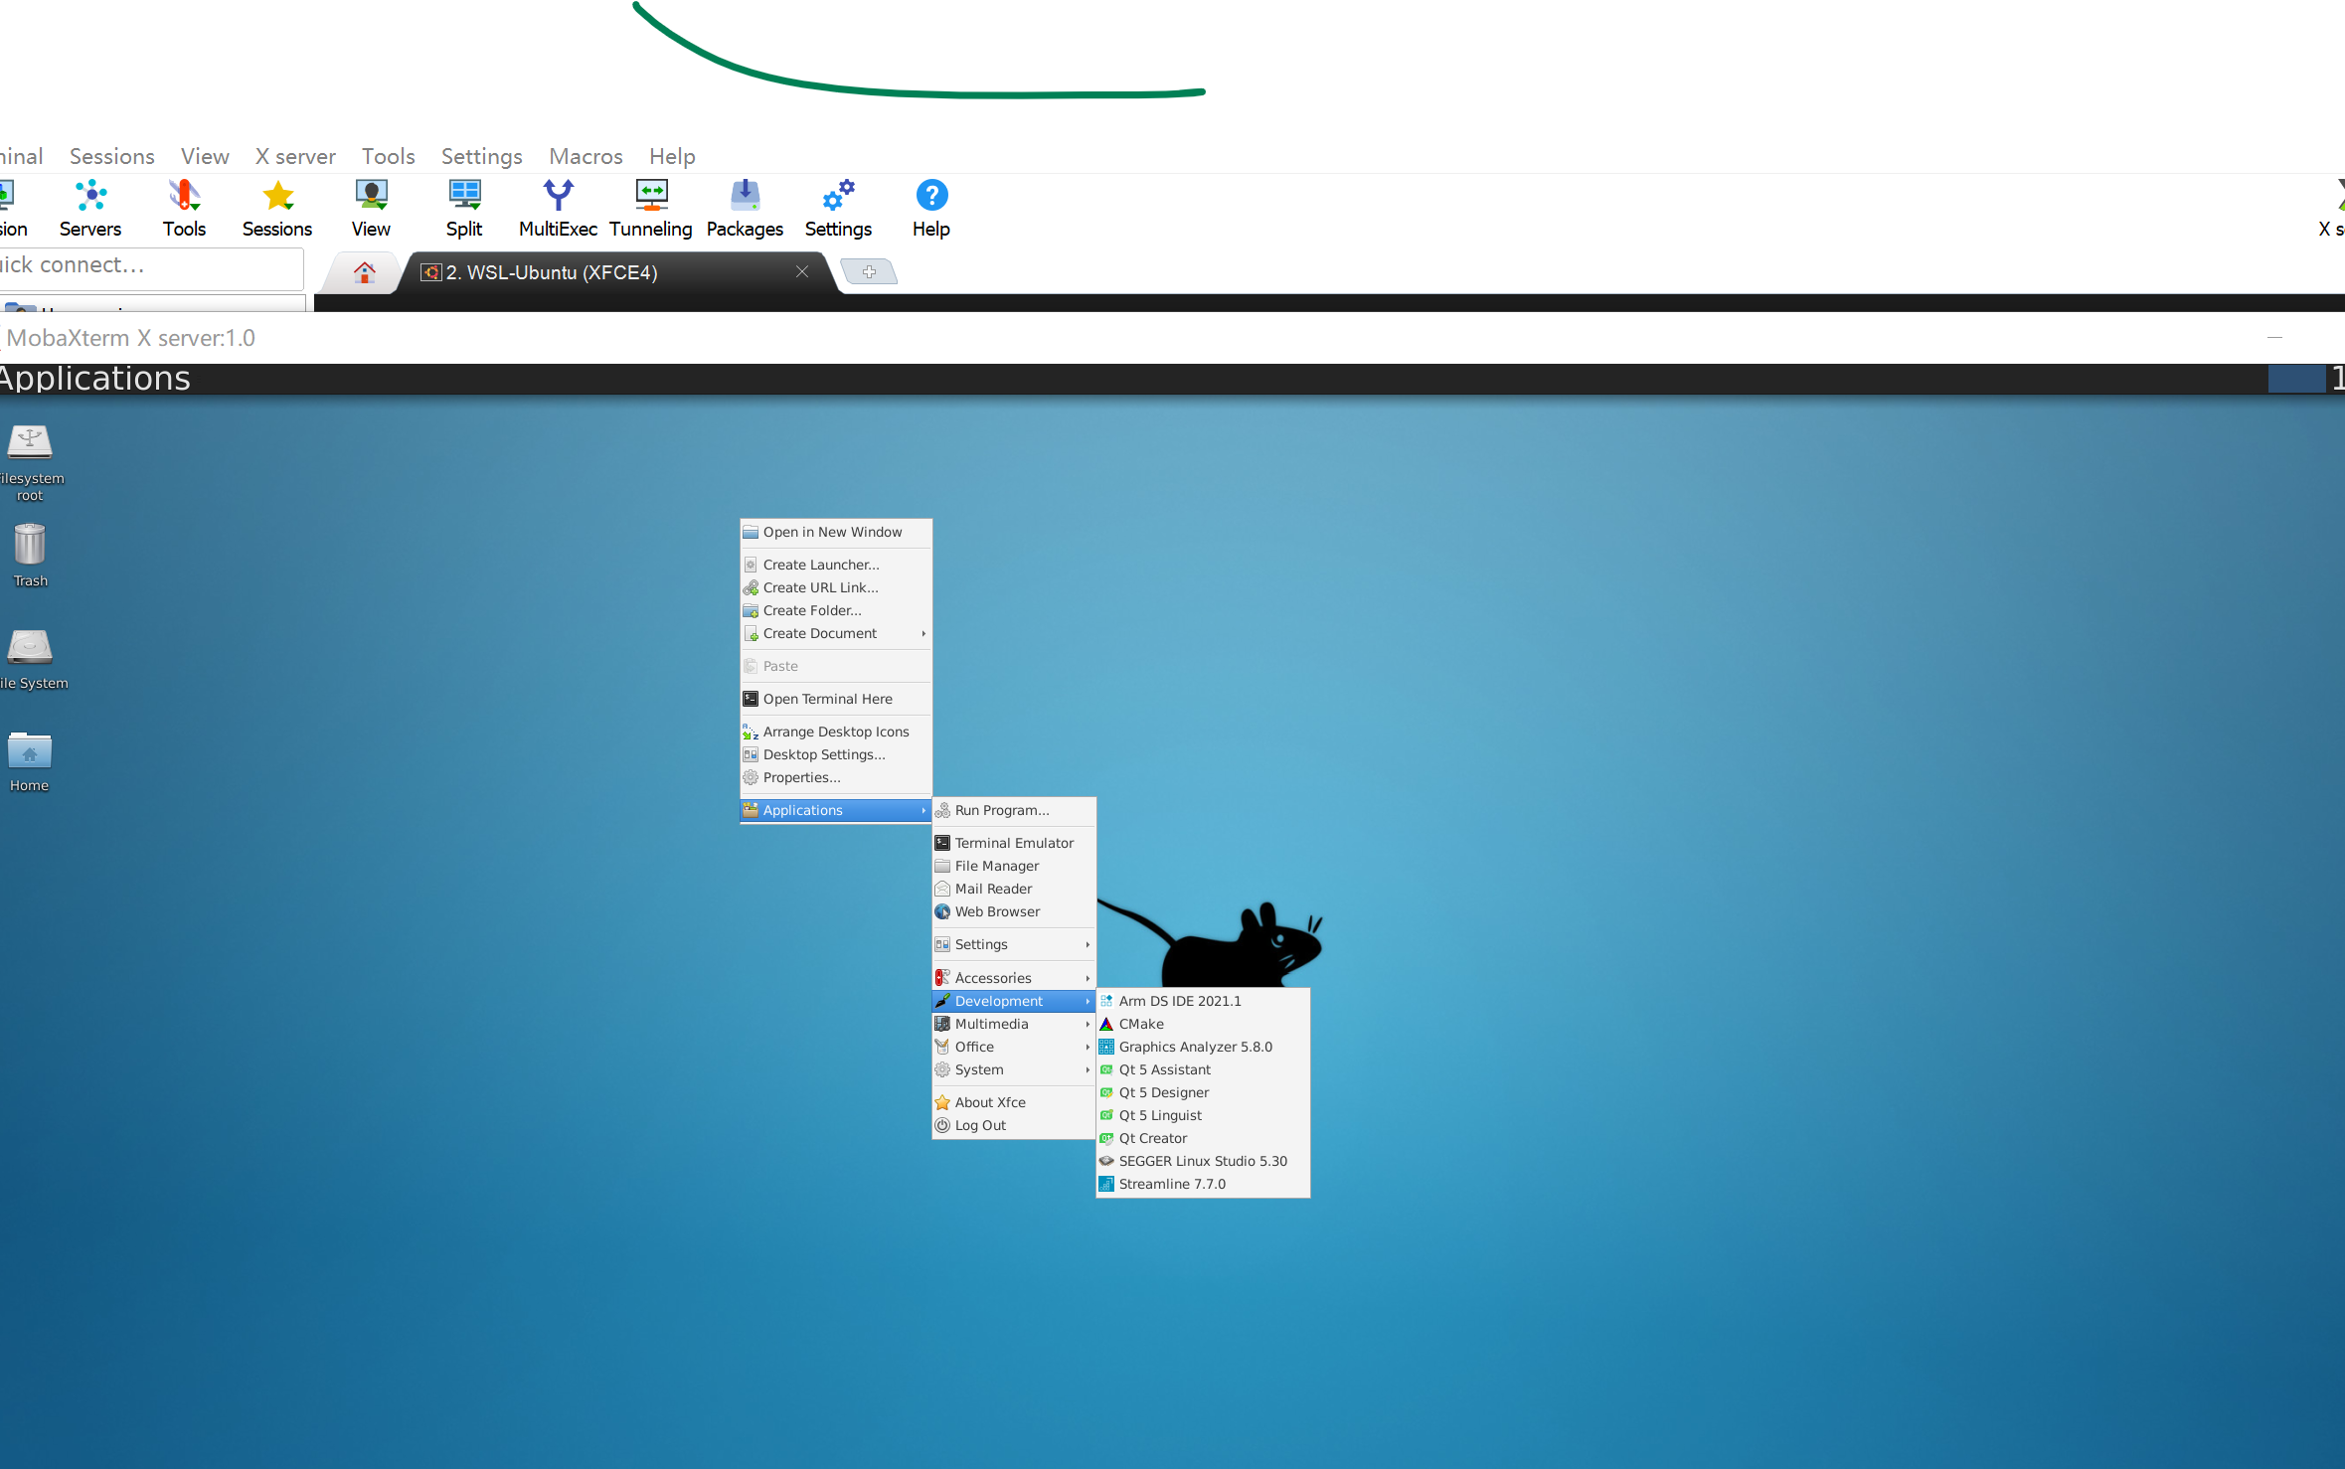Launch Arm DS IDE 2021.1
The image size is (2345, 1469).
coord(1203,1001)
